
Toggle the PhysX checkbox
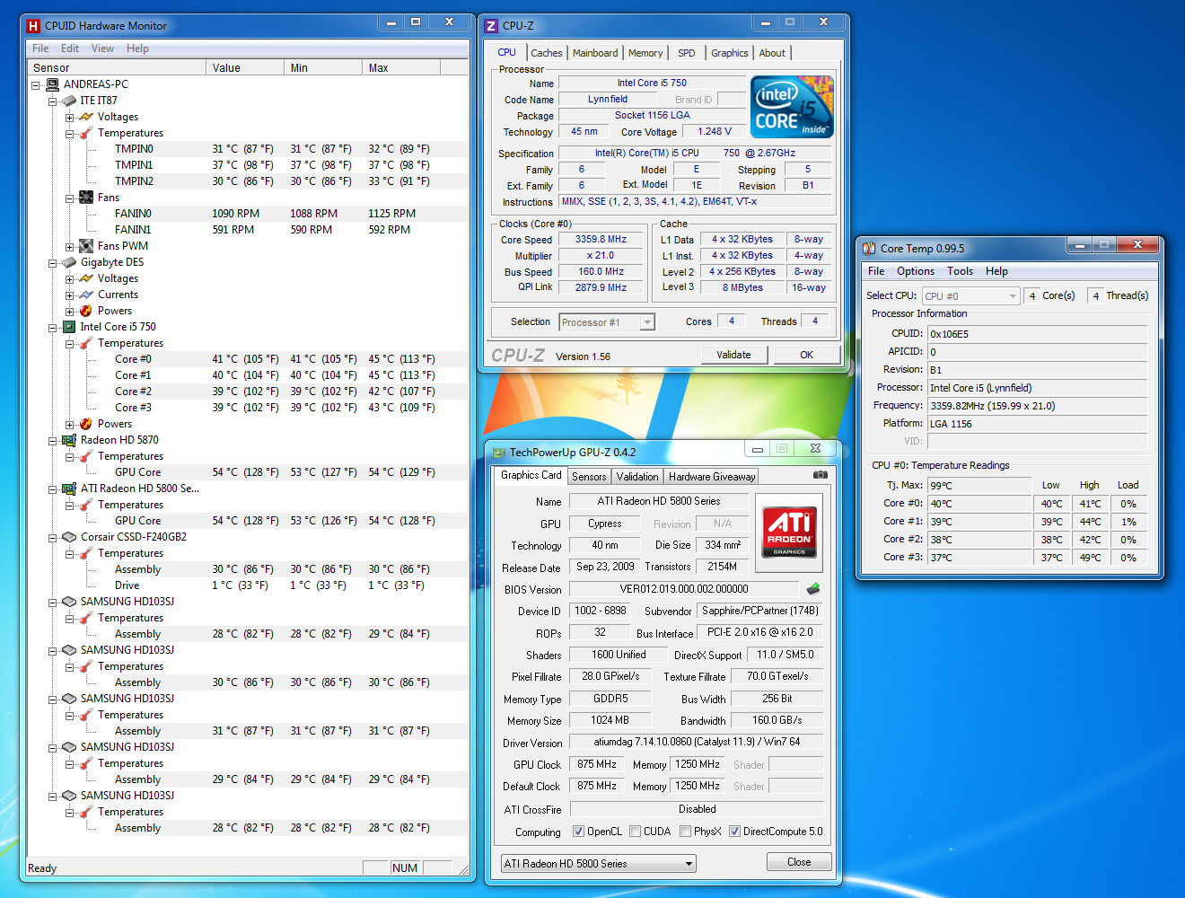click(x=686, y=832)
